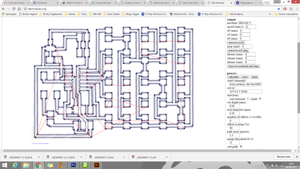The width and height of the screenshot is (300, 169).
Task: Click the tool diameter (mm) input field
Action: point(234,113)
